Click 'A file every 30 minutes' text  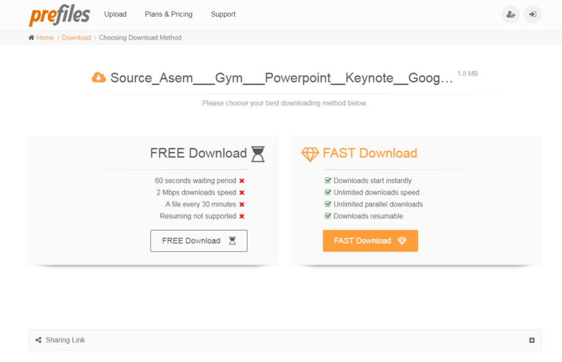(201, 204)
